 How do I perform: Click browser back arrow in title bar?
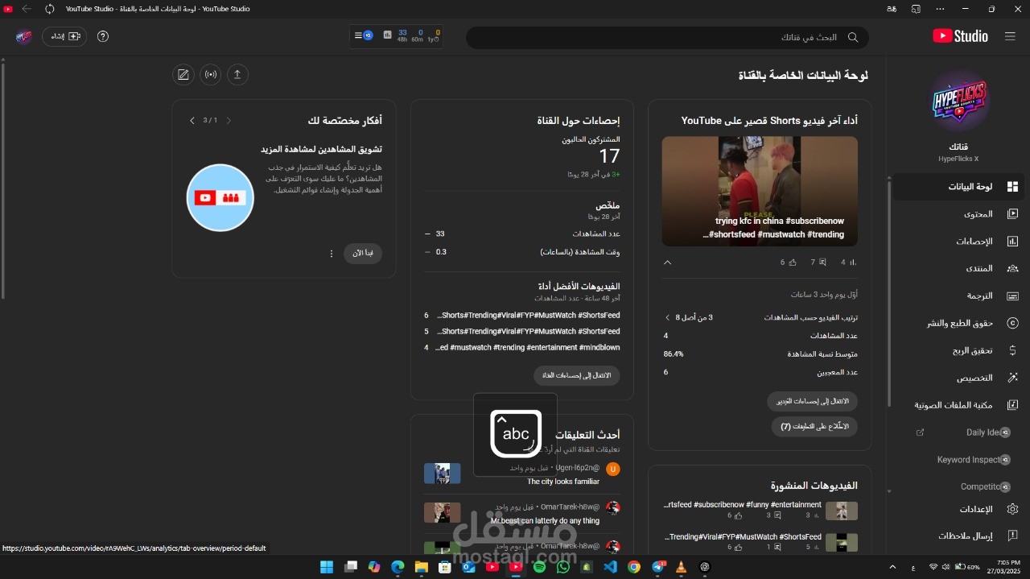[27, 9]
